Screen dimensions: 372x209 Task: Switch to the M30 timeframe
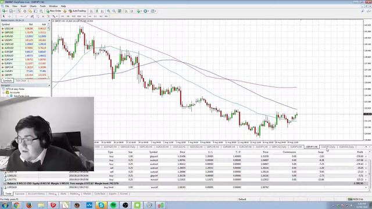point(79,16)
